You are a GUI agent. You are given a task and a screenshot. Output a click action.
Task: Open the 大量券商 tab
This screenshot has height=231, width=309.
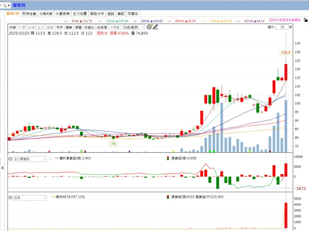coord(63,14)
